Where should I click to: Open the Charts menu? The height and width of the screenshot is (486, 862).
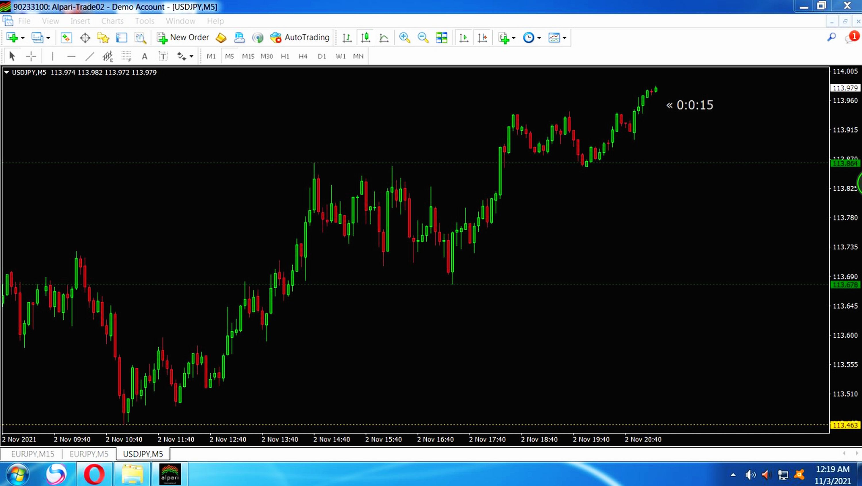coord(112,21)
